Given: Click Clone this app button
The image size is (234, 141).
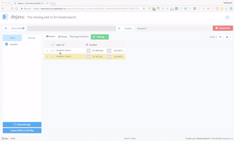Looking at the screenshot, I should coord(22,125).
